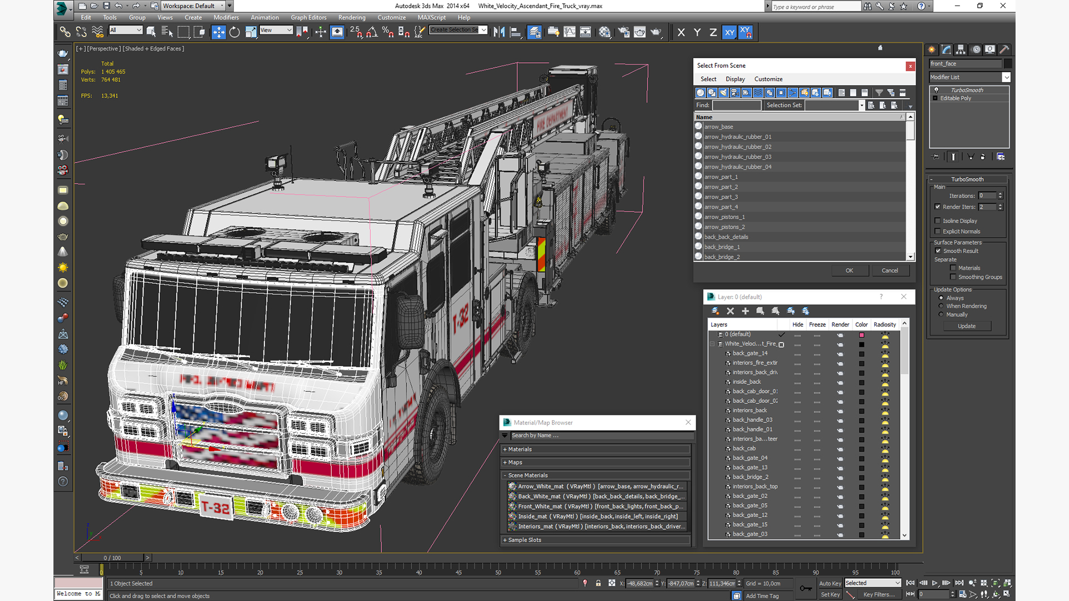This screenshot has height=601, width=1069.
Task: Enable the Isoline Display checkbox
Action: coord(938,221)
